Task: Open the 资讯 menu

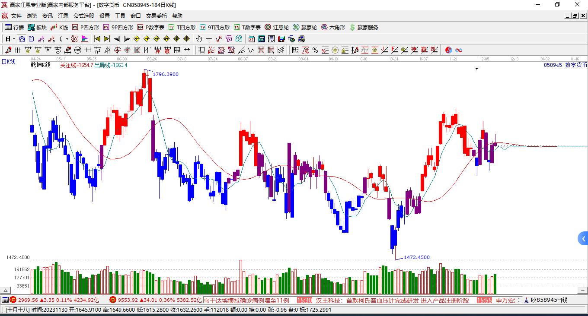Action: point(48,16)
